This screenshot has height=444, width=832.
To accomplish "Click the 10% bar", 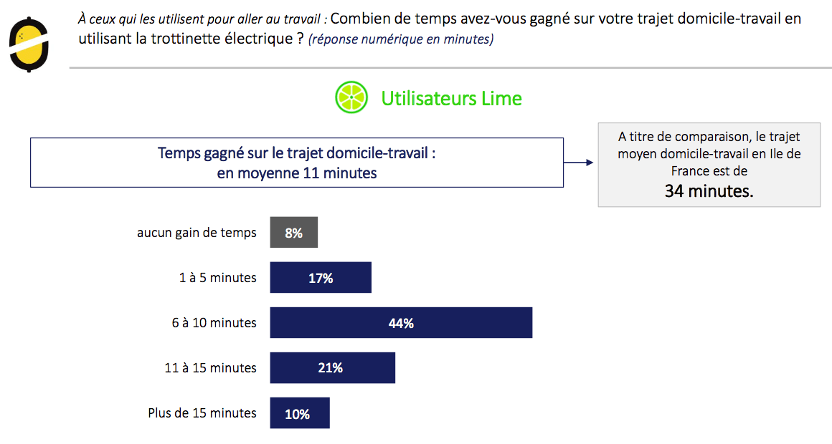I will tap(300, 412).
